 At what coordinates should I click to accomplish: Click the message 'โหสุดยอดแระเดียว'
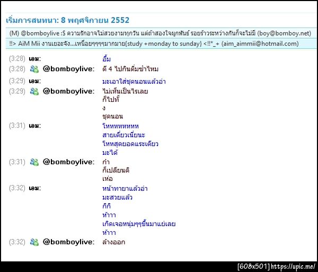[x=130, y=144]
